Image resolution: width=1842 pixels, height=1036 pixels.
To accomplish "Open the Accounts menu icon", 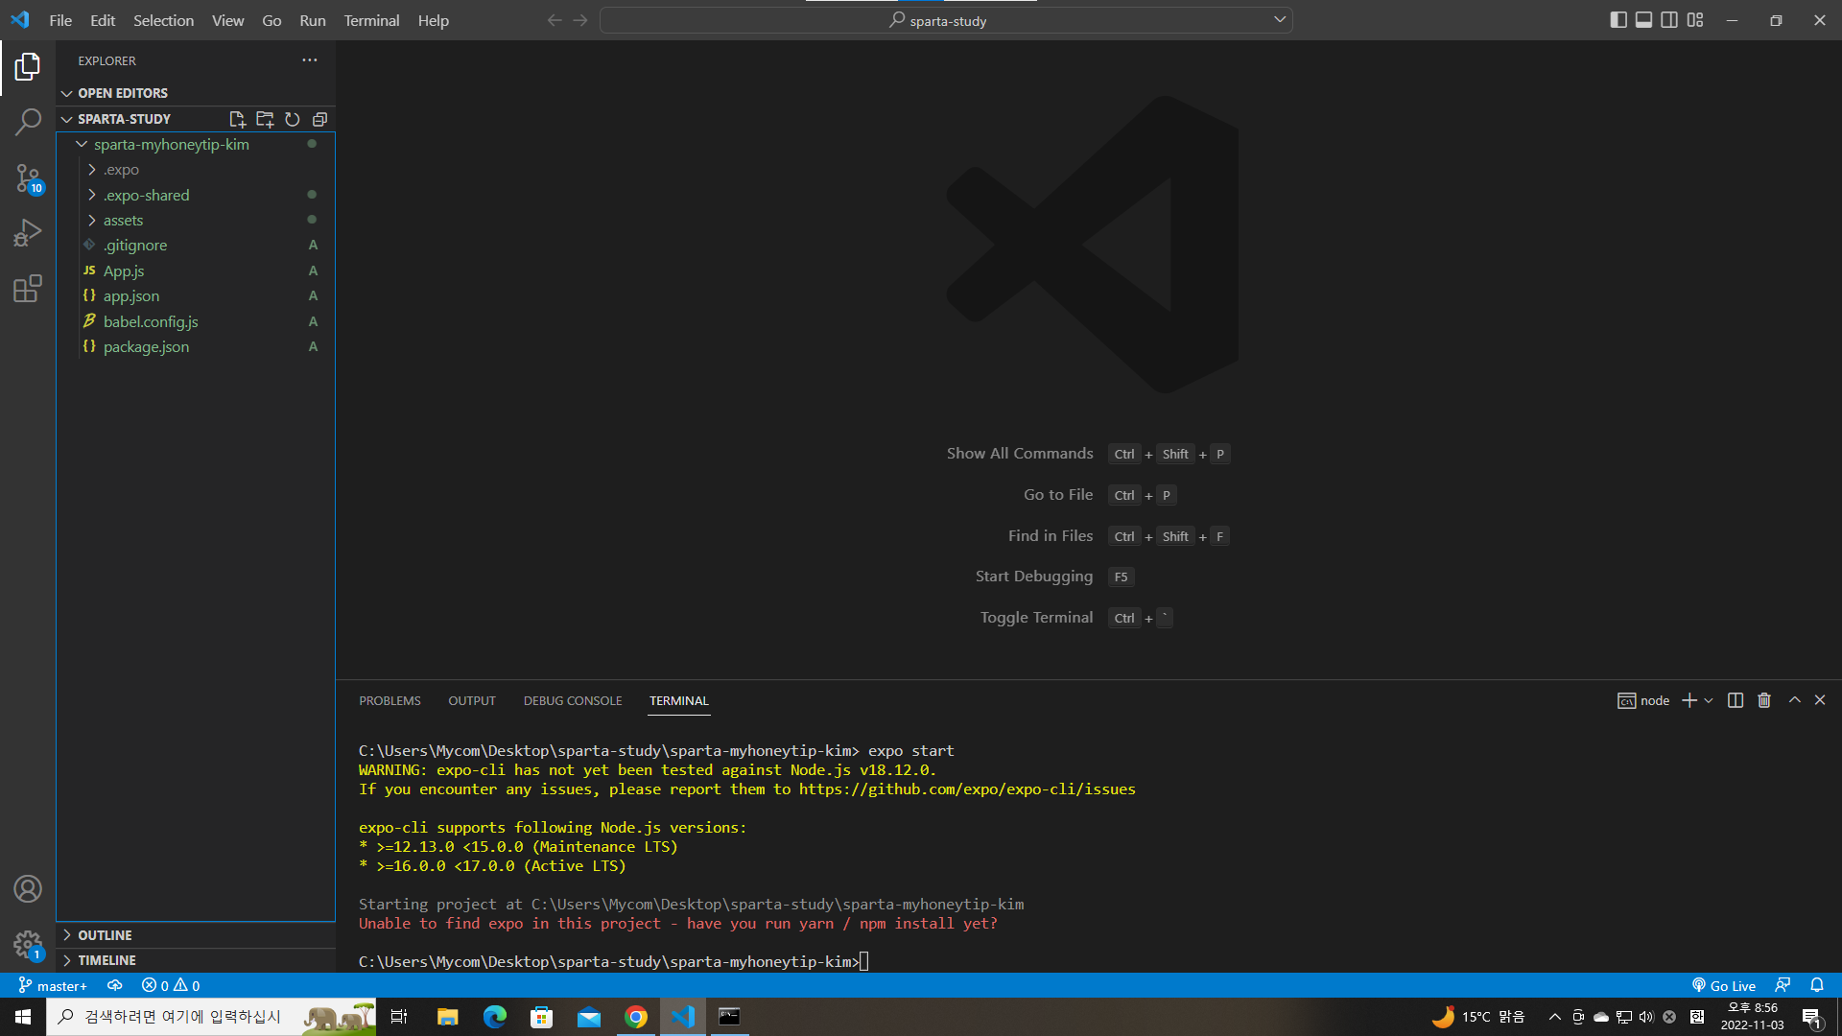I will point(28,889).
